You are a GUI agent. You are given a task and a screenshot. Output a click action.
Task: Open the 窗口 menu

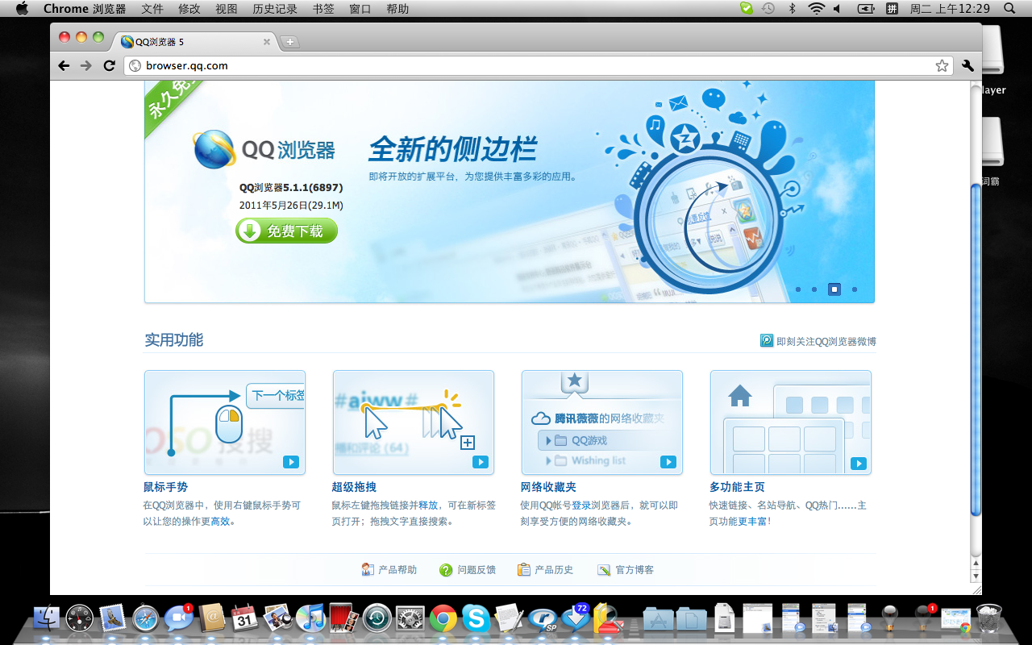360,9
